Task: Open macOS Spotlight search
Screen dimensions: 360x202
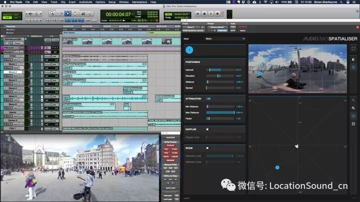Action: point(341,2)
